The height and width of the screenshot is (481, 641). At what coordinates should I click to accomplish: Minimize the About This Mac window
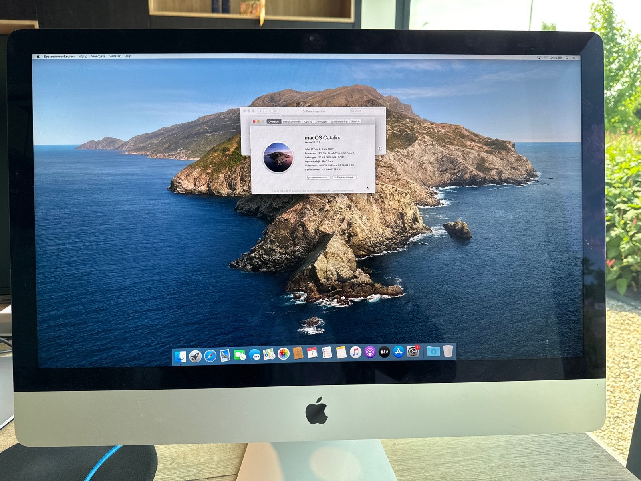pos(258,121)
